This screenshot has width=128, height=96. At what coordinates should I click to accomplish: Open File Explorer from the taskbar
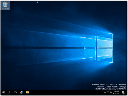pos(27,92)
